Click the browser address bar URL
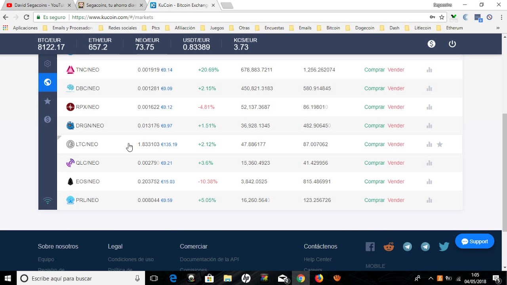This screenshot has width=507, height=285. [x=112, y=17]
